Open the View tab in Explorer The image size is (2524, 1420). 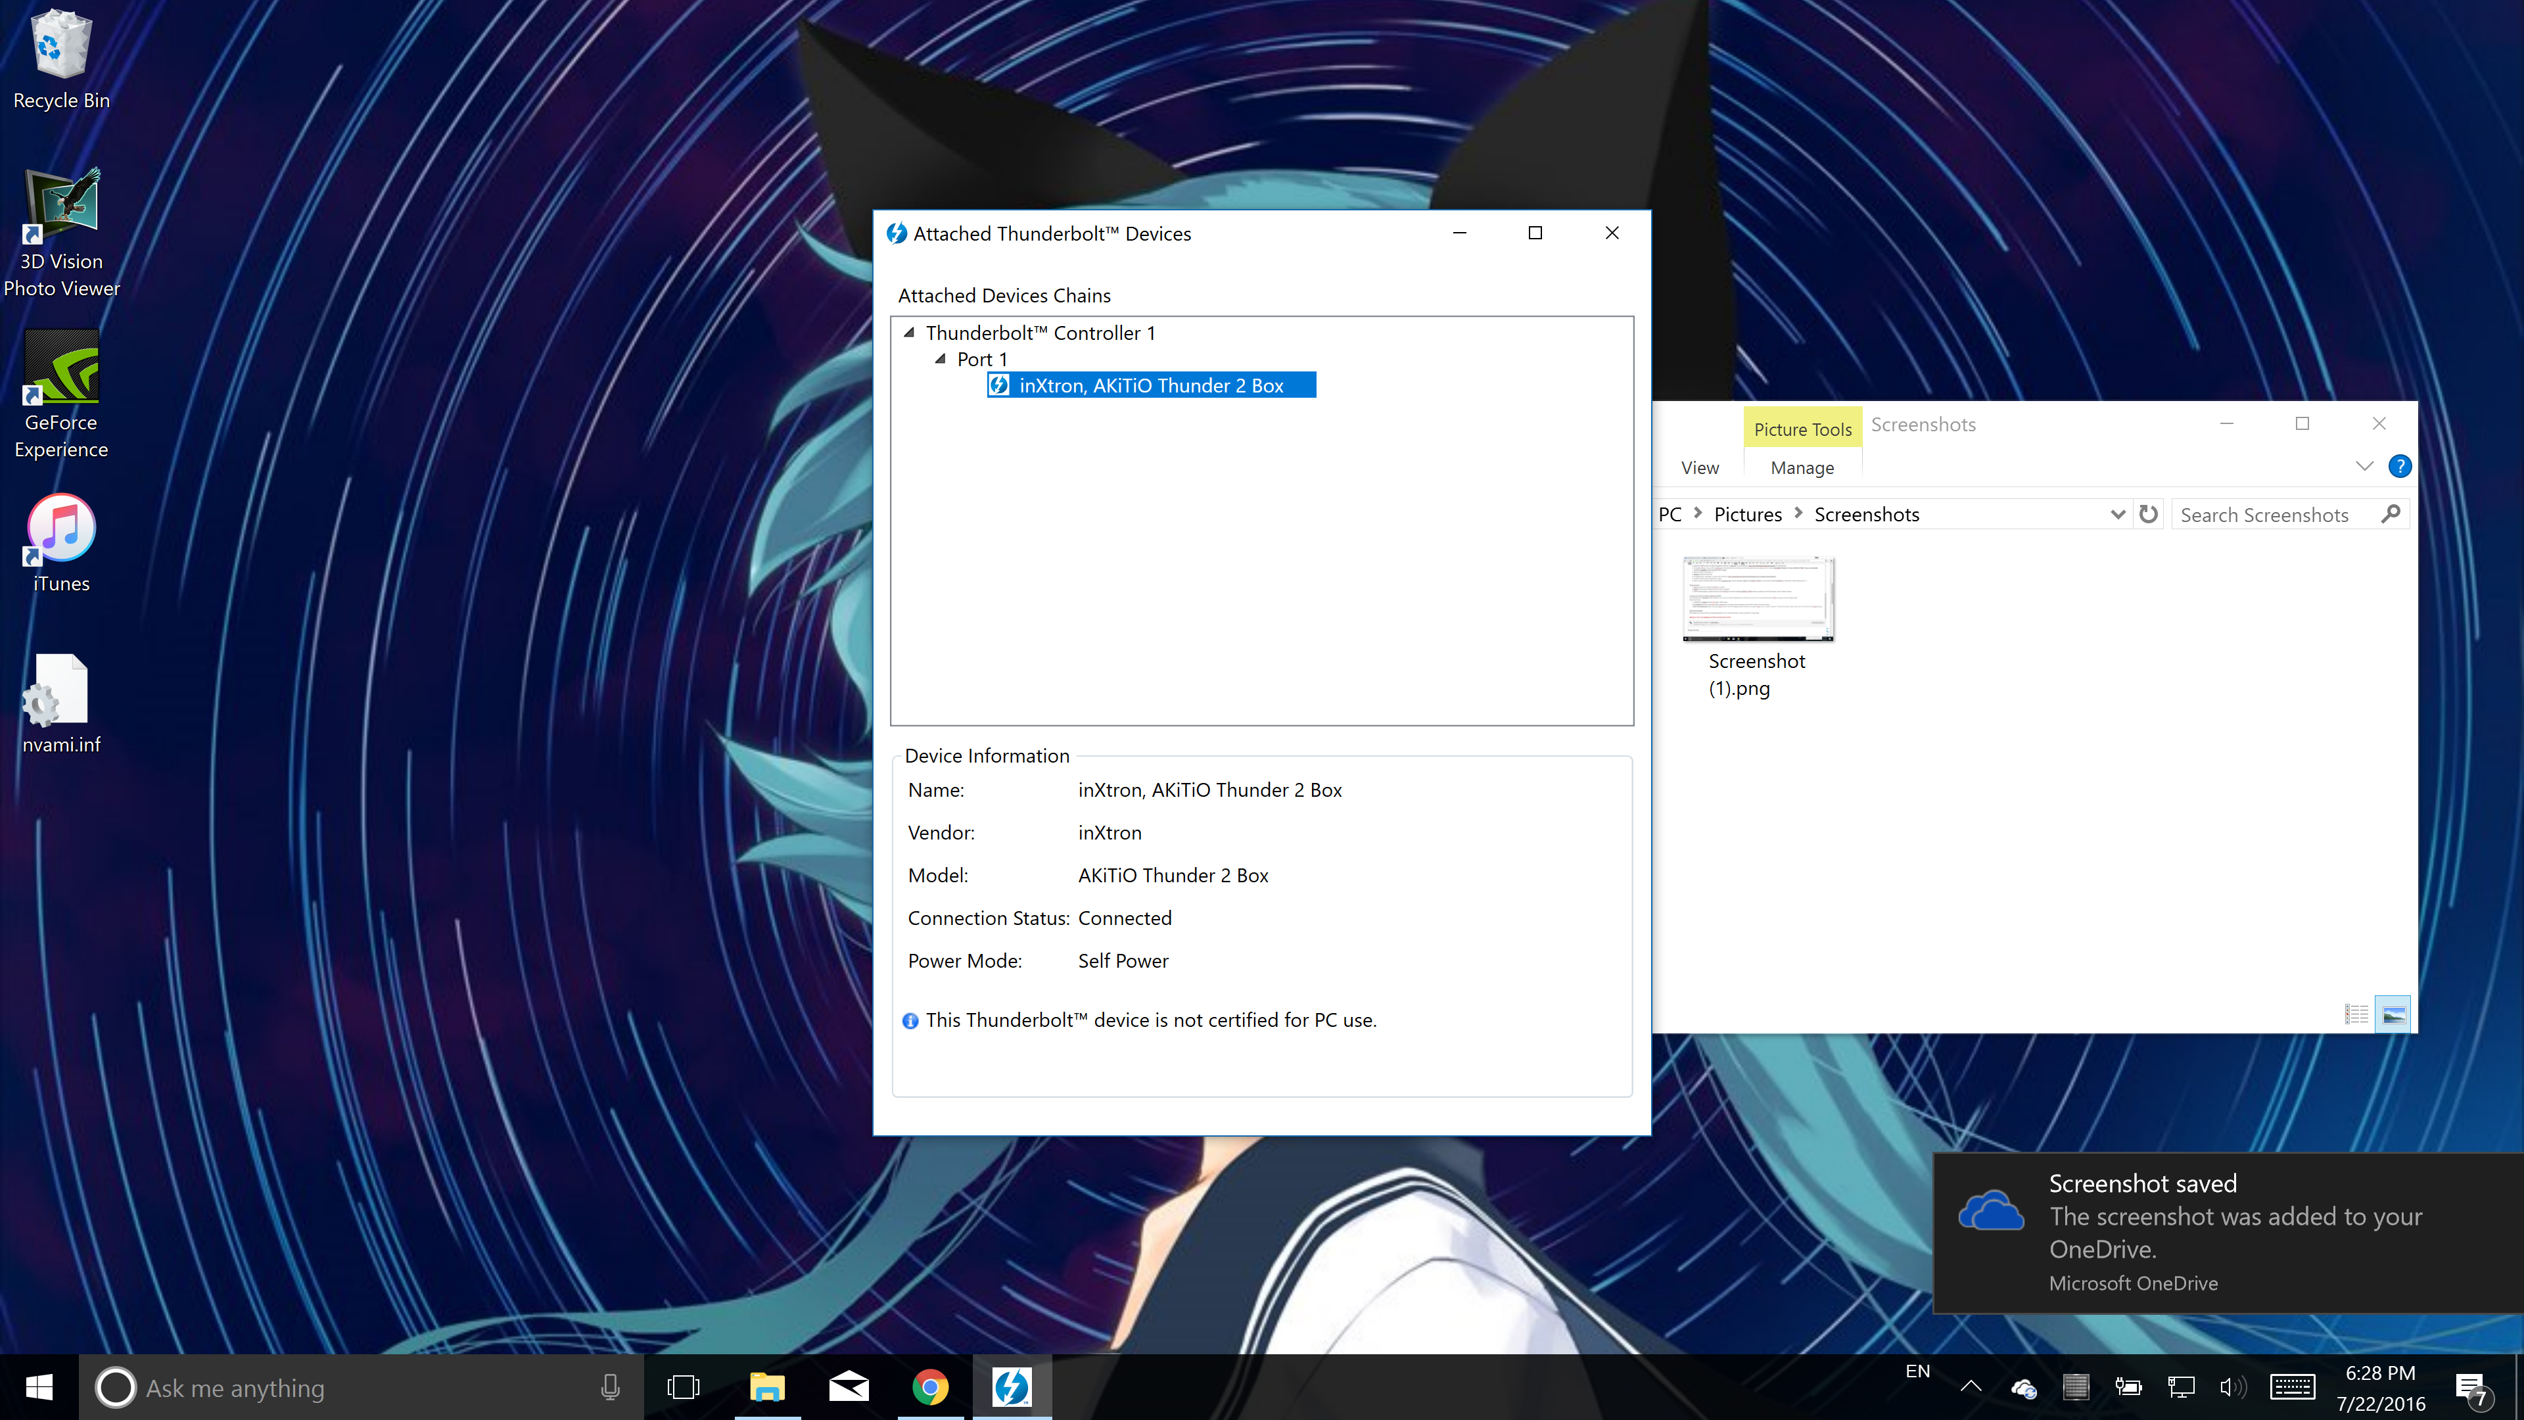pos(1700,469)
